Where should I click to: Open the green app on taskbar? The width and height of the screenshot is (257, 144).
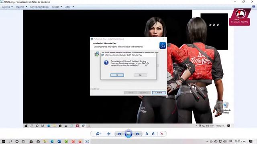pos(66,141)
